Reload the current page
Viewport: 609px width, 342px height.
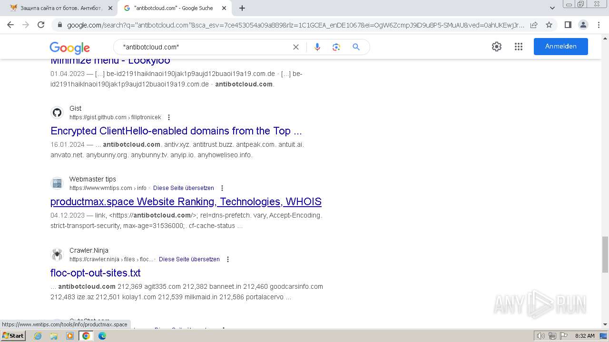41,25
